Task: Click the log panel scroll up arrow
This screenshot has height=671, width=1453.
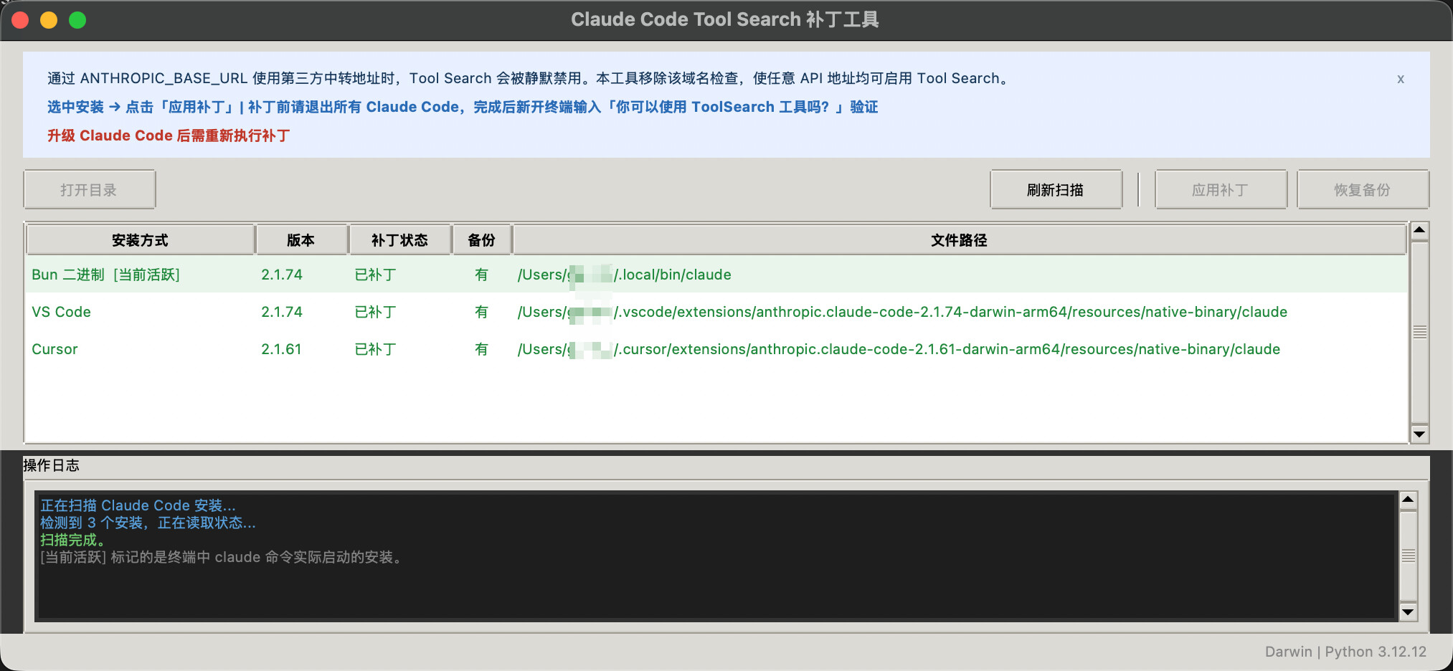Action: tap(1408, 500)
